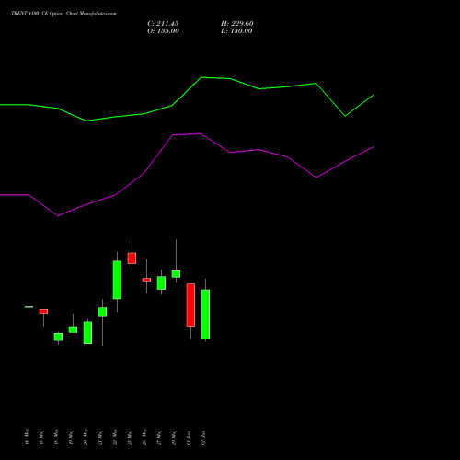460x460 pixels.
Task: Click the low value L: 130.00
Action: [236, 31]
